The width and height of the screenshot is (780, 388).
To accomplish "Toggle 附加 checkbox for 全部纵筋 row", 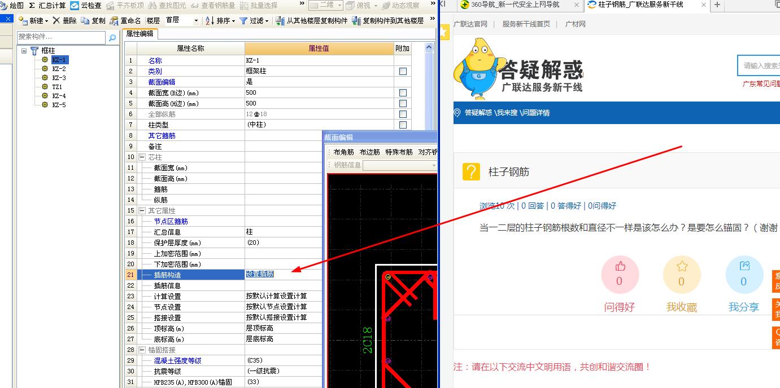I will [403, 114].
